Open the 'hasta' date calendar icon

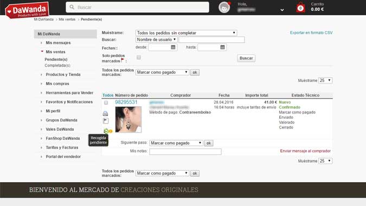222,47
